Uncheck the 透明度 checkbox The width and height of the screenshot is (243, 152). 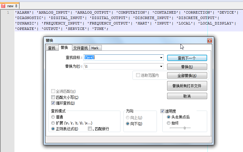(x=162, y=111)
